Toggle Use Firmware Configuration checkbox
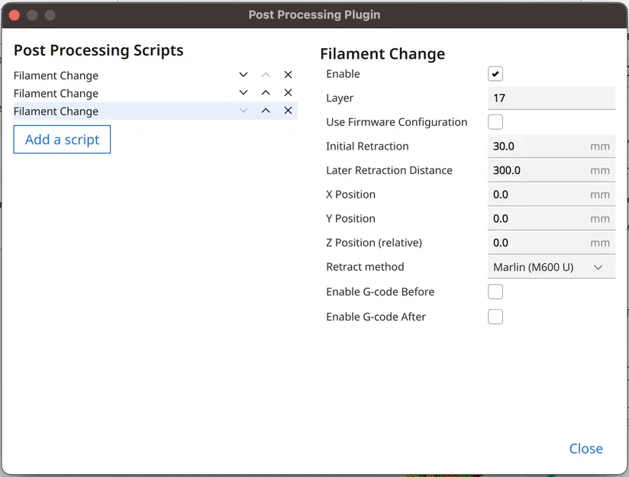Image resolution: width=629 pixels, height=477 pixels. tap(495, 122)
